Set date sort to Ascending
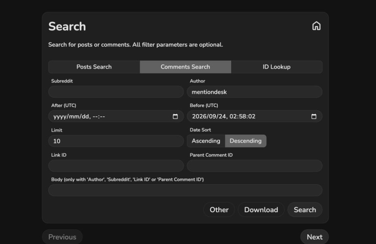Screen dimensions: 376x244 point(206,141)
